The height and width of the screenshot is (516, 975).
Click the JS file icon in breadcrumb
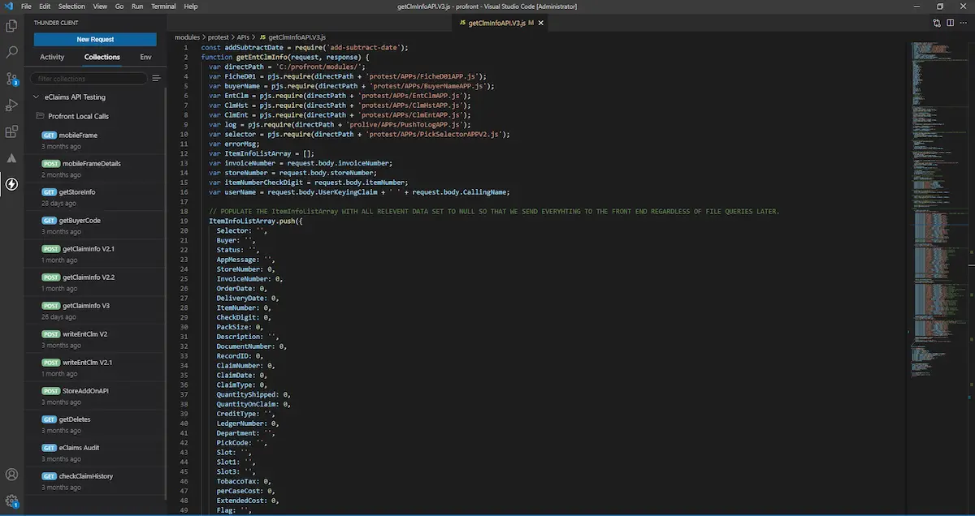[262, 37]
